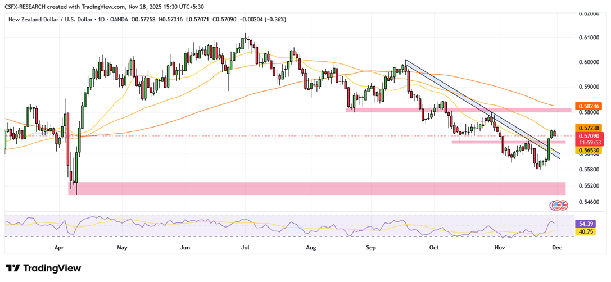
Task: Click the Jul label on time axis
Action: point(245,247)
